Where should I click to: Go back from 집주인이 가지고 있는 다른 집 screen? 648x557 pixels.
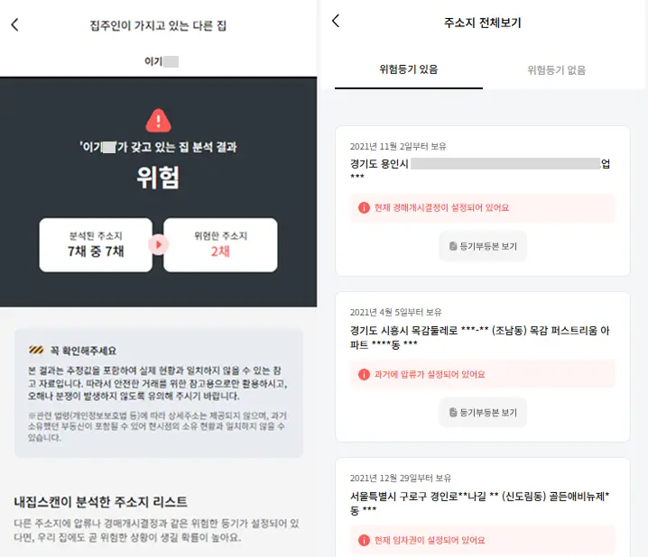pyautogui.click(x=14, y=24)
